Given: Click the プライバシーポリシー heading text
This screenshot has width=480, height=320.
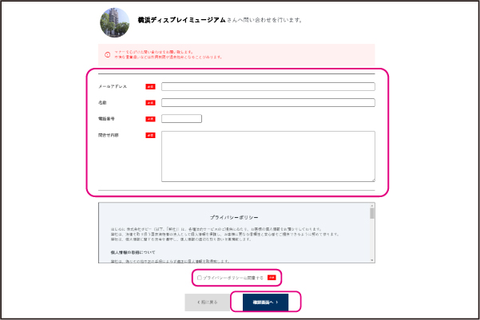Looking at the screenshot, I should coord(234,218).
